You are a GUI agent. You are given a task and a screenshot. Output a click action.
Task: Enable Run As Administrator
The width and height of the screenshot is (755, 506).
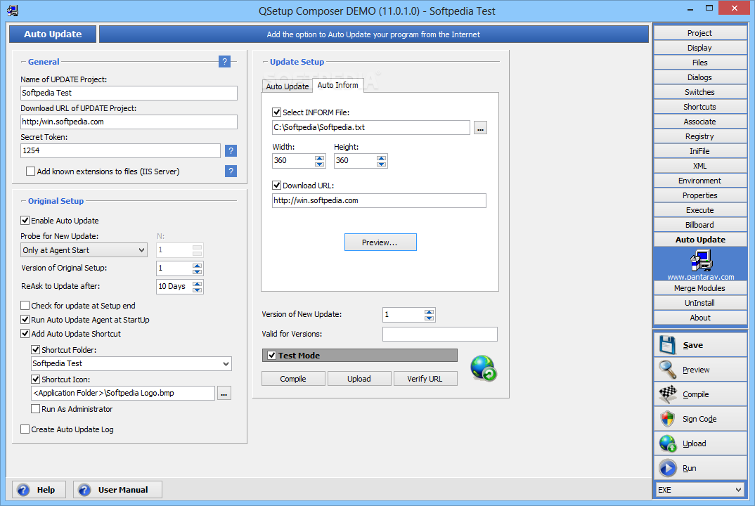[36, 409]
